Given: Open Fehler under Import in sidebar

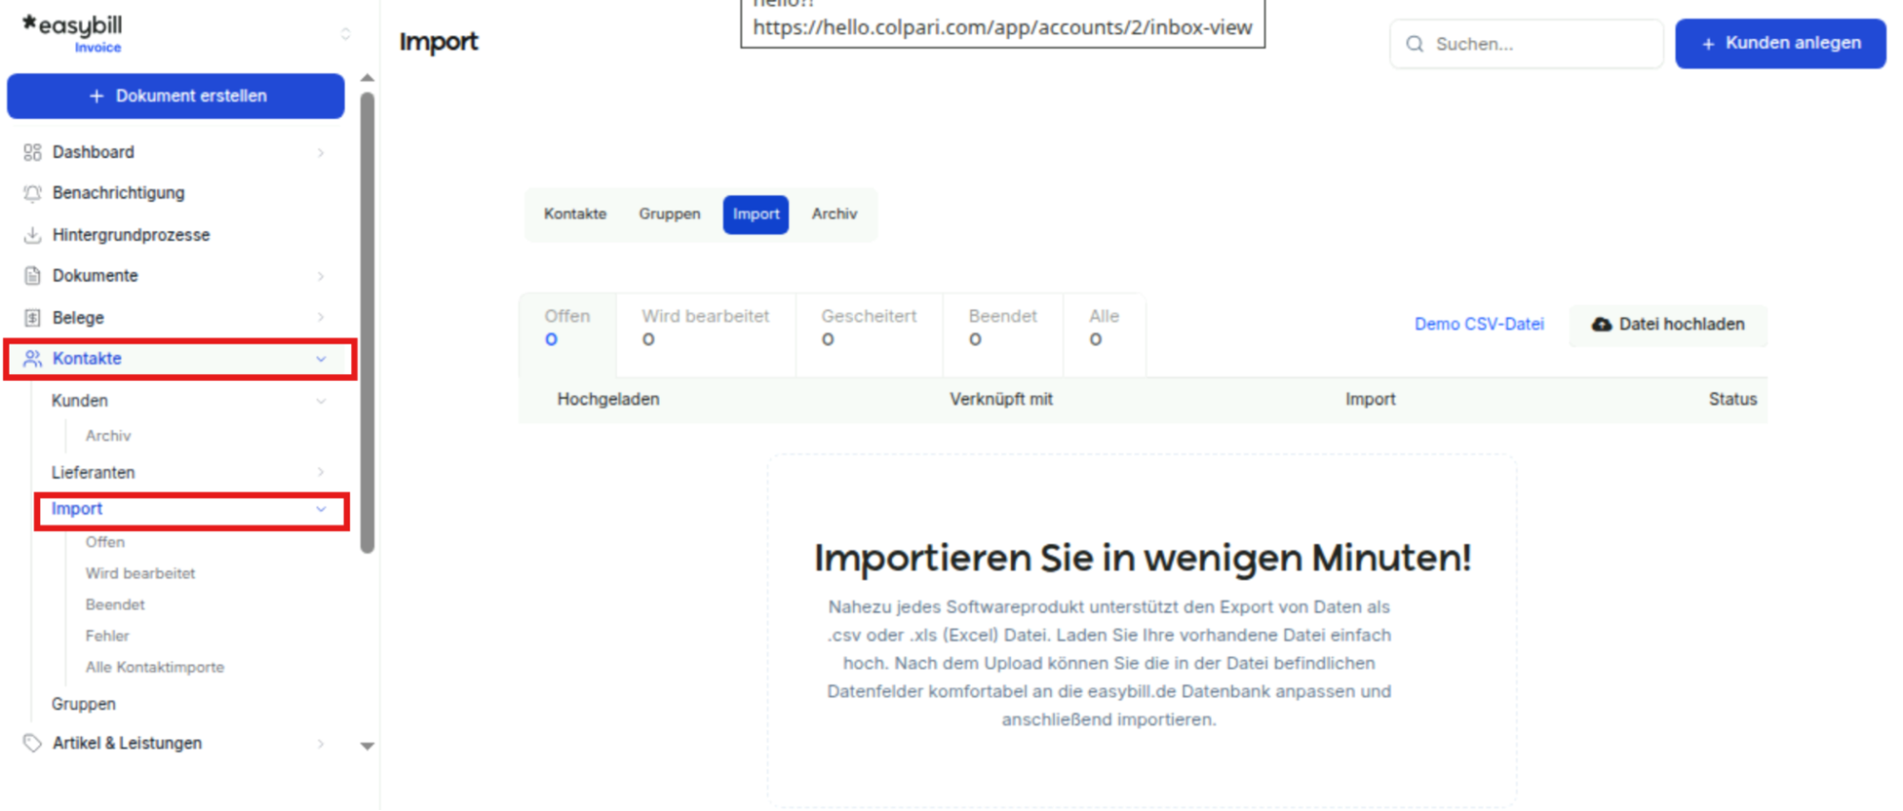Looking at the screenshot, I should [x=107, y=636].
